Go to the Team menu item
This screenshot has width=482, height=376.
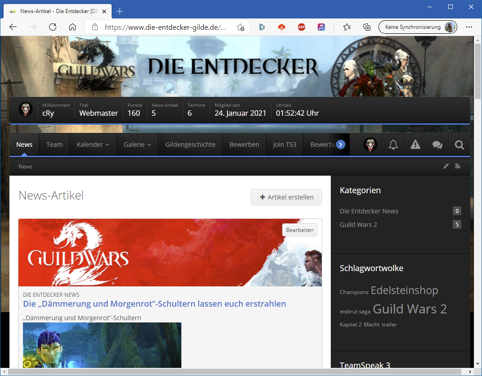[54, 145]
